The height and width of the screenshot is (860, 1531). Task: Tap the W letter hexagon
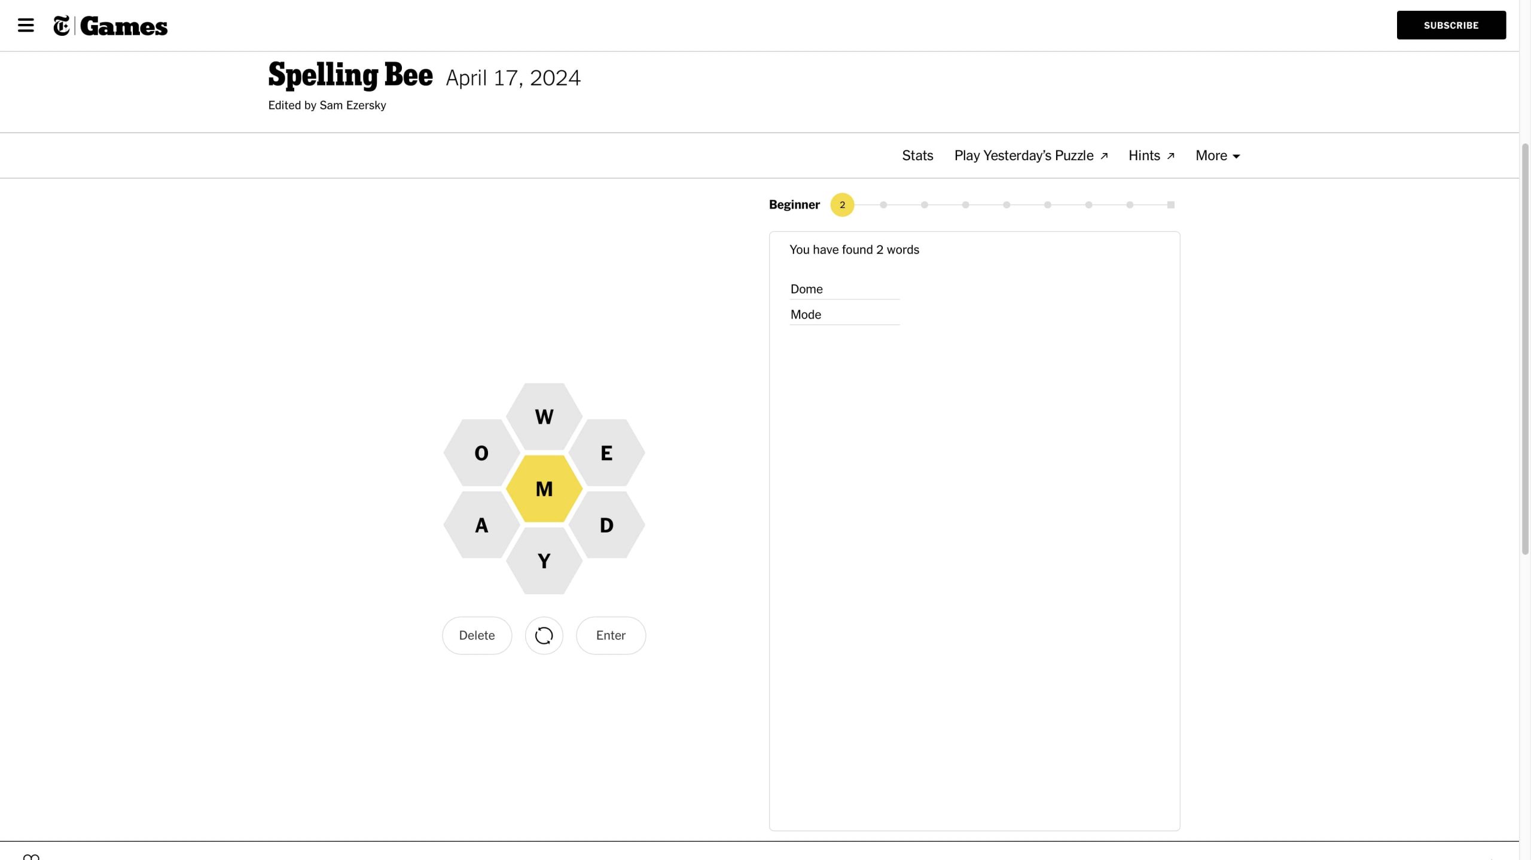click(544, 417)
